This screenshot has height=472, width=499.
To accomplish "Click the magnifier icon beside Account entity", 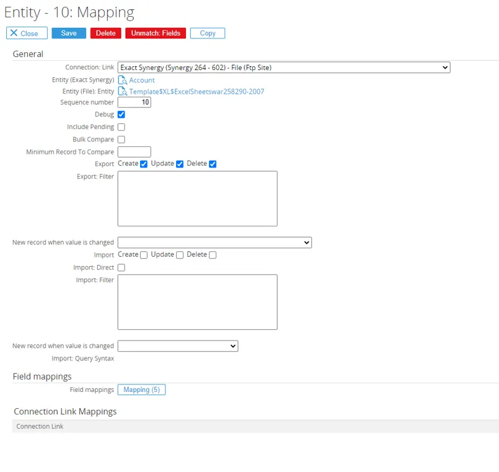I will click(x=122, y=80).
